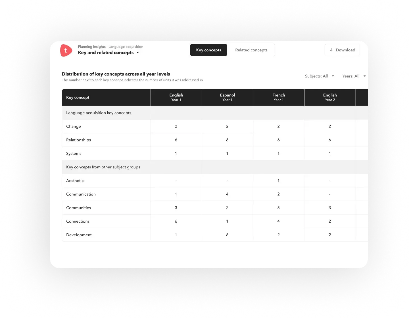
Task: Select the Espanol Year 1 column header
Action: [x=227, y=97]
